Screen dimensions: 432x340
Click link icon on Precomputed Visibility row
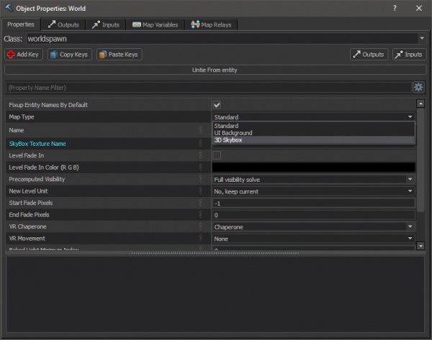[x=201, y=179]
